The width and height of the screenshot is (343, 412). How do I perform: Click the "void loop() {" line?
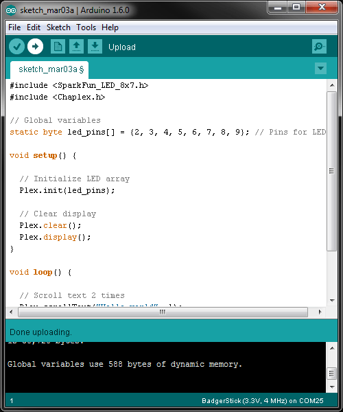pyautogui.click(x=40, y=272)
